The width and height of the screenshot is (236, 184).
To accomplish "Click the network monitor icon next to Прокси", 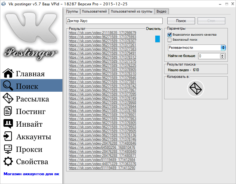I will tap(8, 149).
